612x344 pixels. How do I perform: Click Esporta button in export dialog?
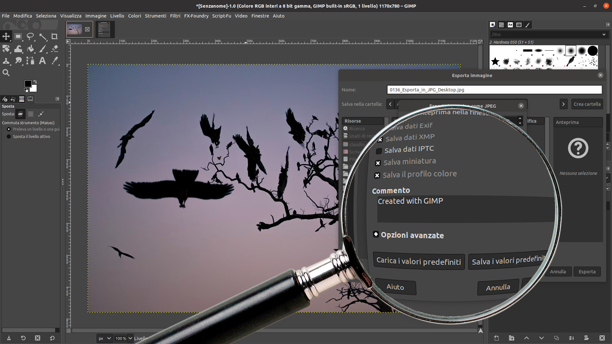(x=587, y=272)
